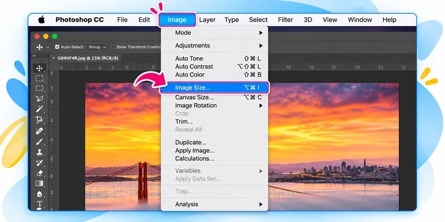Select the Rectangular Marquee tool directly under Move tool
This screenshot has height=222, width=445.
click(x=39, y=78)
